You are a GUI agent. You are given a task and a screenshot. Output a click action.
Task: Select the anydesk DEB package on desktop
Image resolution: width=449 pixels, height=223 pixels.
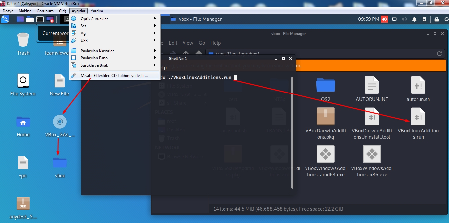click(x=23, y=208)
